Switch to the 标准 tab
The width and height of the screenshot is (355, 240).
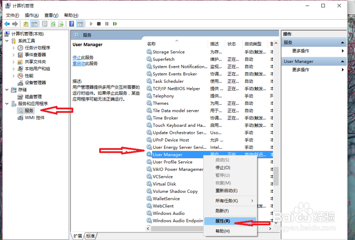point(90,235)
